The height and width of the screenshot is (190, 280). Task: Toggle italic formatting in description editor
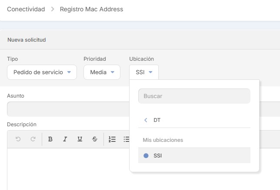coord(65,139)
